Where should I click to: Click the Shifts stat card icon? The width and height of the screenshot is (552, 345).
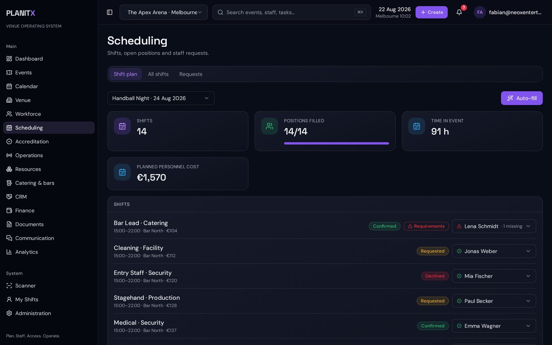122,126
